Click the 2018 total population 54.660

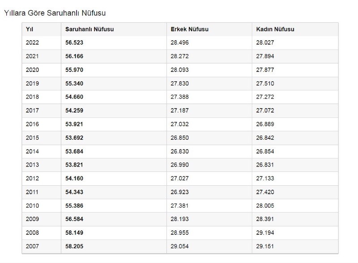click(74, 97)
